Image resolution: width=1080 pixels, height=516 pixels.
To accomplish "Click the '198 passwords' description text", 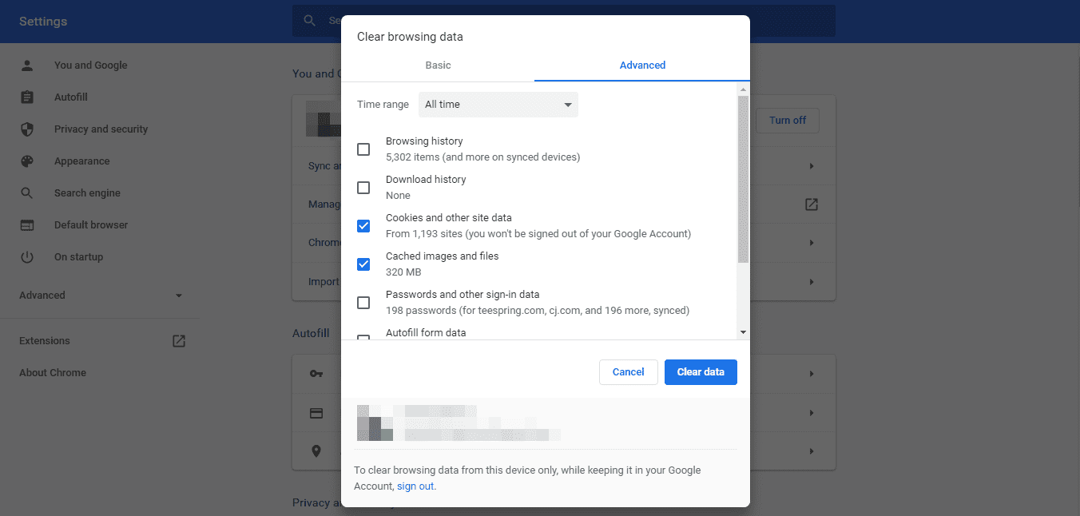I will pos(538,311).
